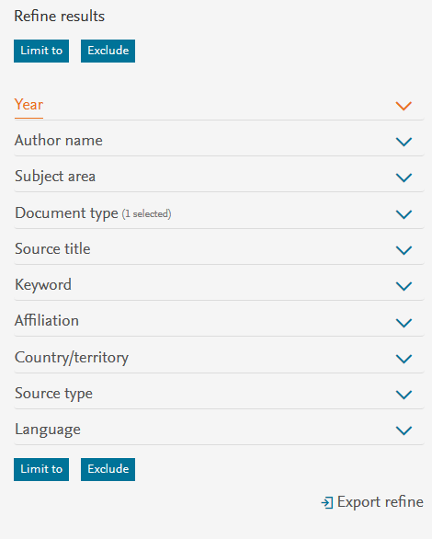Click the top Exclude button
The image size is (432, 539).
pos(108,51)
